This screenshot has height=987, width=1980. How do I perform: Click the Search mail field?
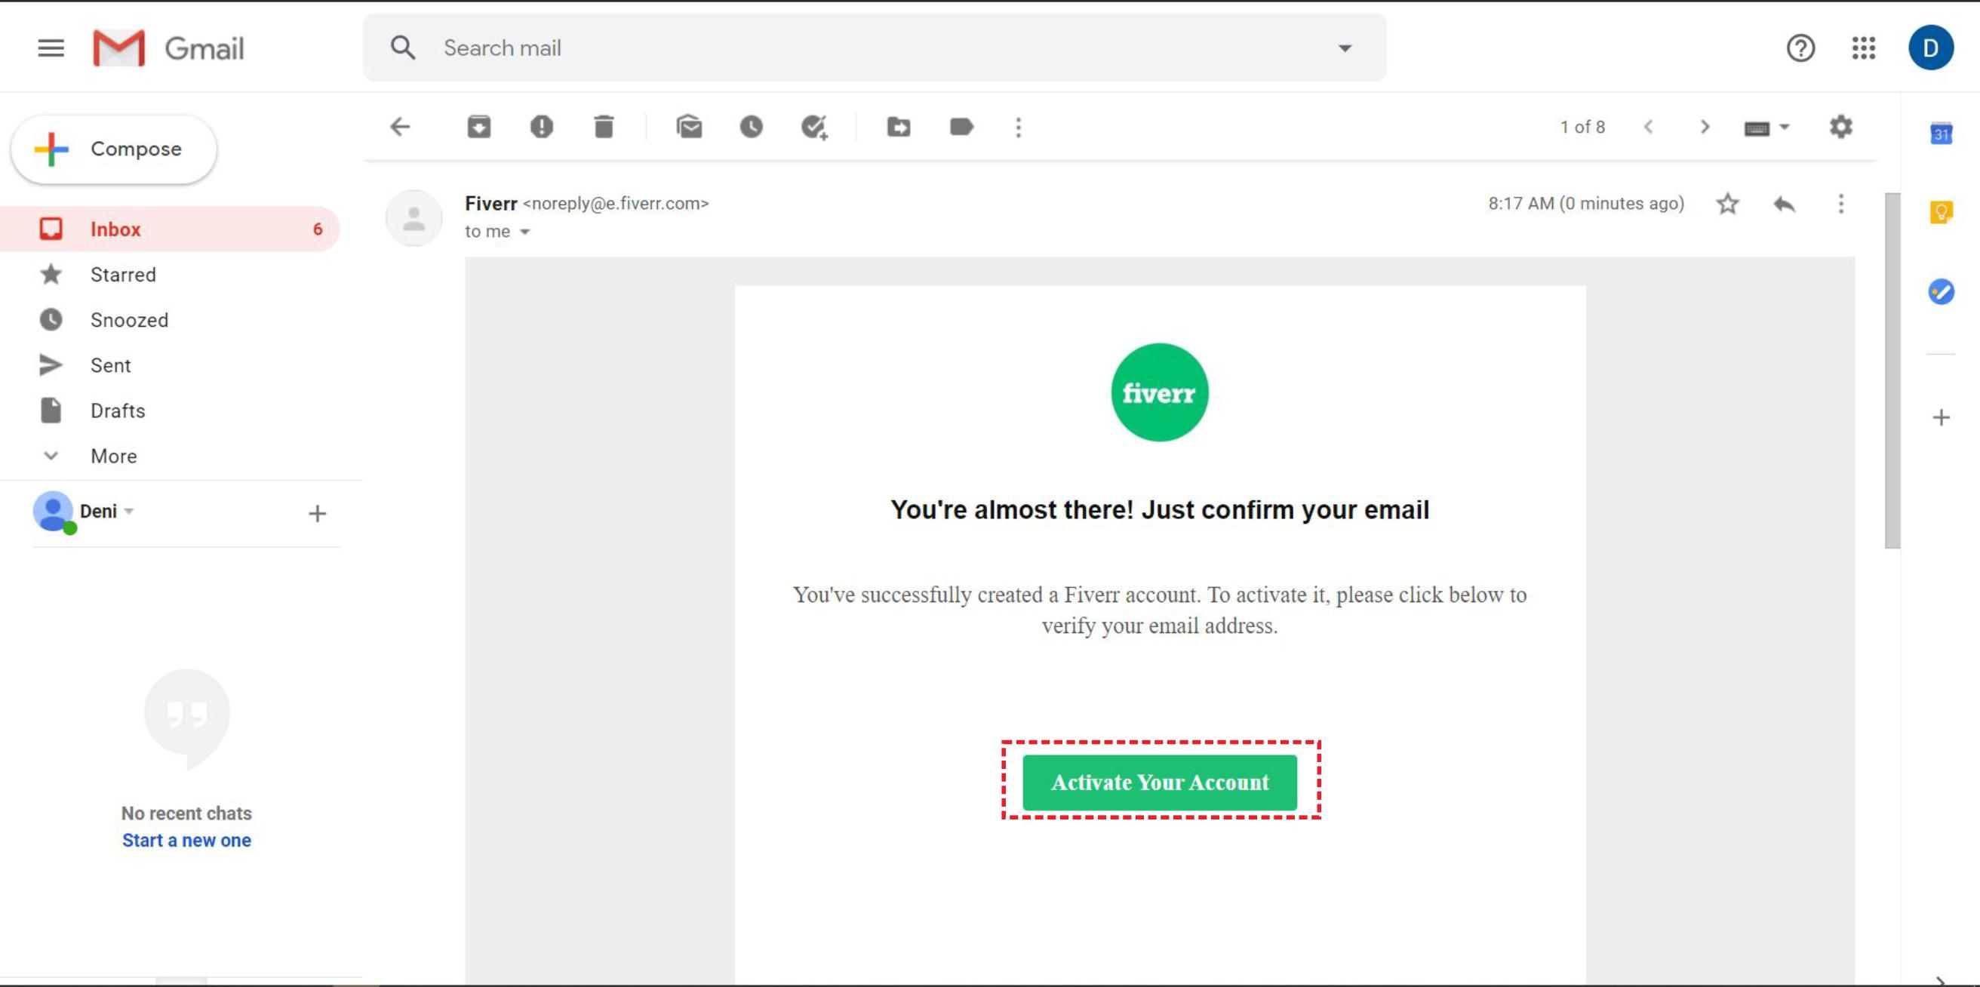click(x=845, y=48)
